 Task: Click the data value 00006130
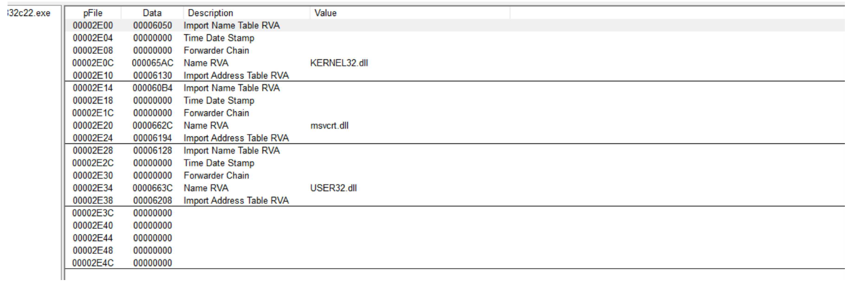[152, 75]
